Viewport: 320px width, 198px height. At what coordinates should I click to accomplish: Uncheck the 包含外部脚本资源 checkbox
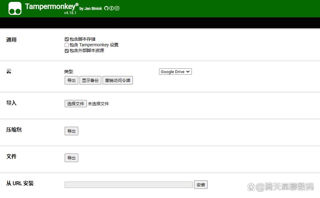click(67, 51)
